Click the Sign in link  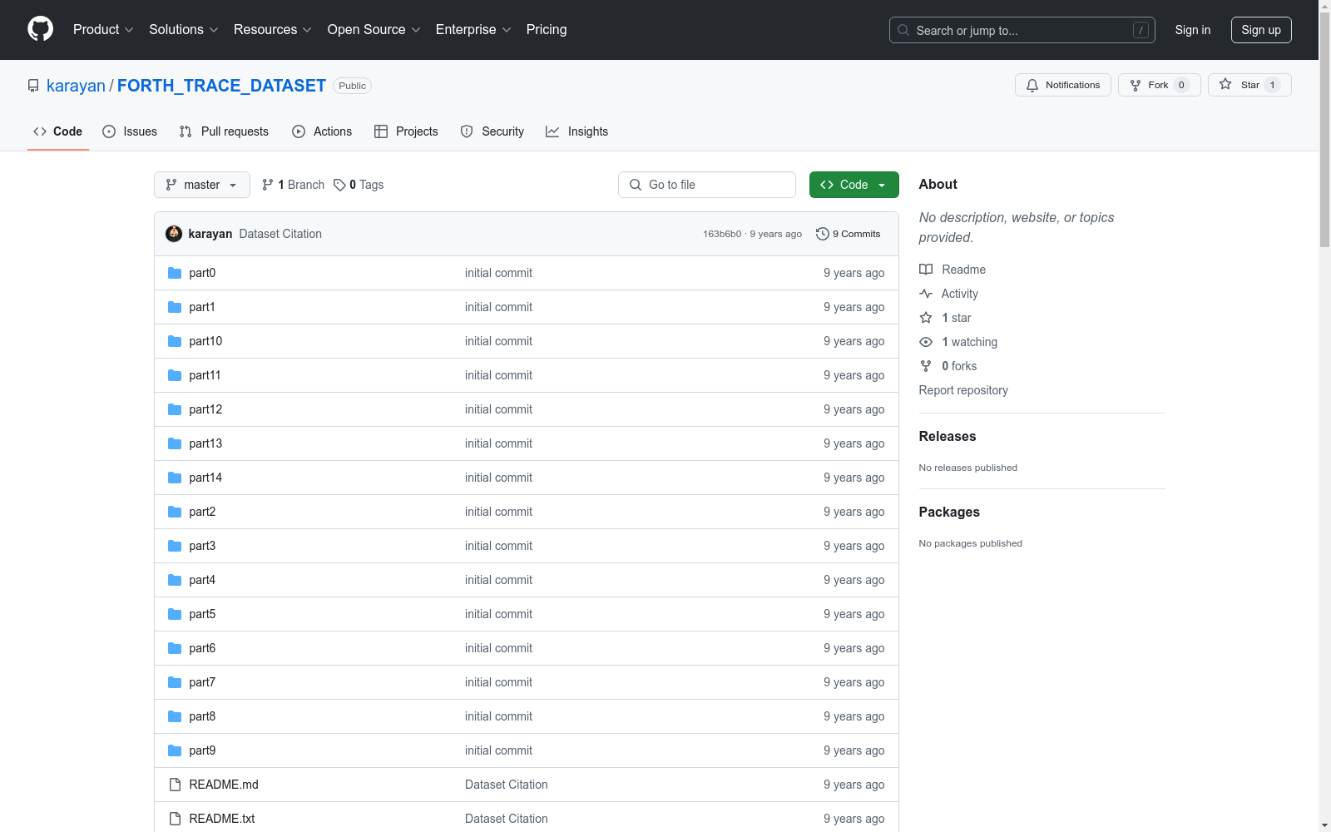(x=1193, y=30)
